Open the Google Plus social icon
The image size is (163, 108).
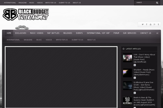point(155,24)
